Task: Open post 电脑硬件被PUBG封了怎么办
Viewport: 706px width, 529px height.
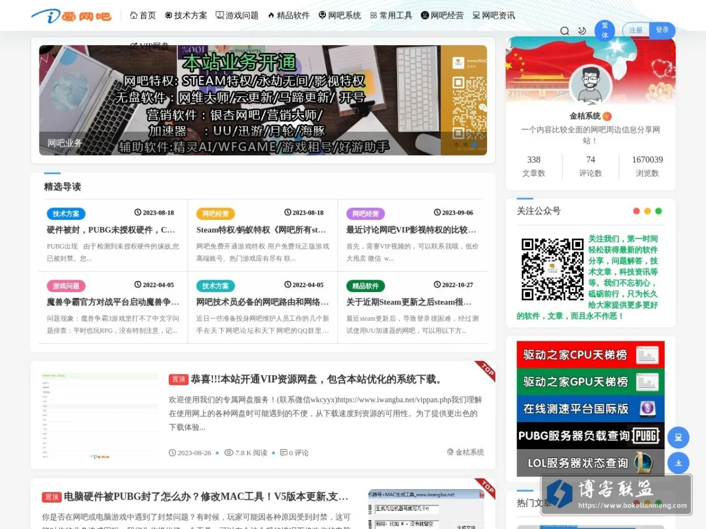Action: coord(206,497)
